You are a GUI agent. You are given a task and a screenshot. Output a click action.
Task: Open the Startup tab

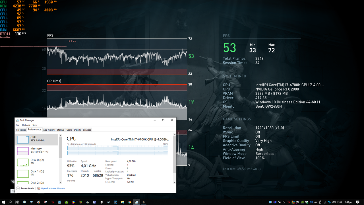tap(61, 130)
